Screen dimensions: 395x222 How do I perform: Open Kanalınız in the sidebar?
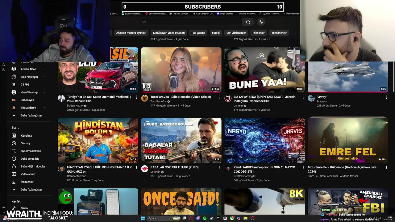point(26,136)
